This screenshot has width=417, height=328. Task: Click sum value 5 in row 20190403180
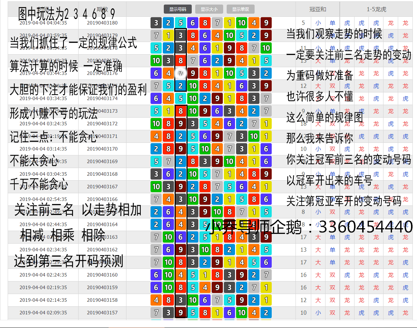click(x=303, y=23)
